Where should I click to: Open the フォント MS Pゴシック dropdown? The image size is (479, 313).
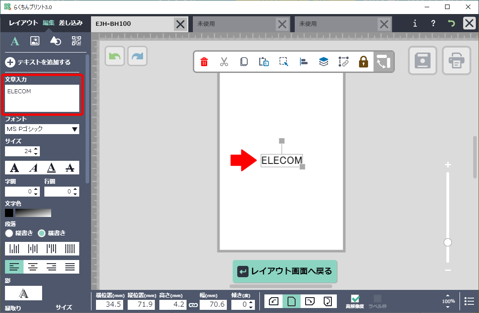point(42,129)
